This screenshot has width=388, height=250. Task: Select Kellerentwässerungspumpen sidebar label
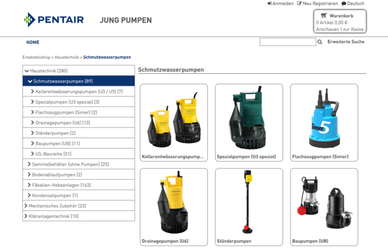(x=79, y=91)
